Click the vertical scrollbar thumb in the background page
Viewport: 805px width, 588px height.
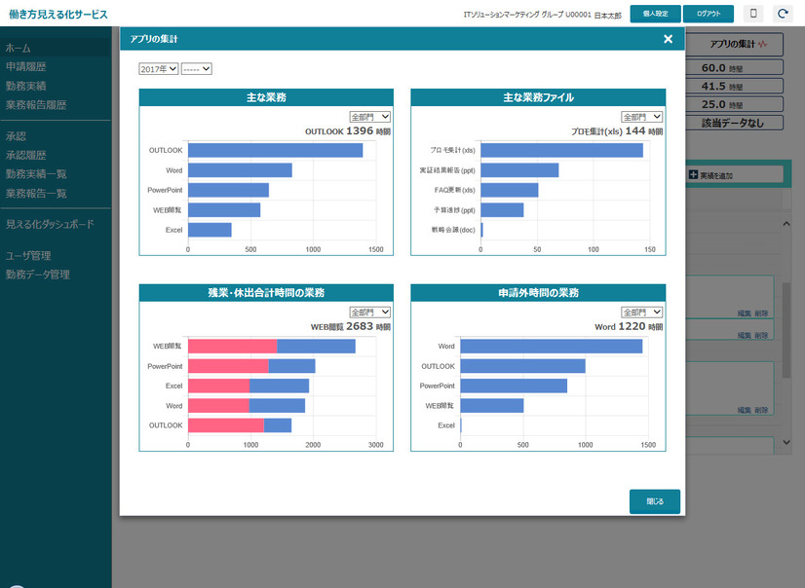pyautogui.click(x=786, y=330)
